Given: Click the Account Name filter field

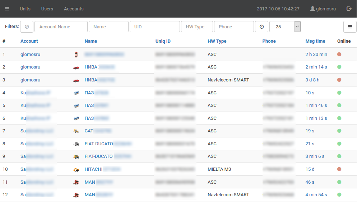Looking at the screenshot, I should click(61, 27).
